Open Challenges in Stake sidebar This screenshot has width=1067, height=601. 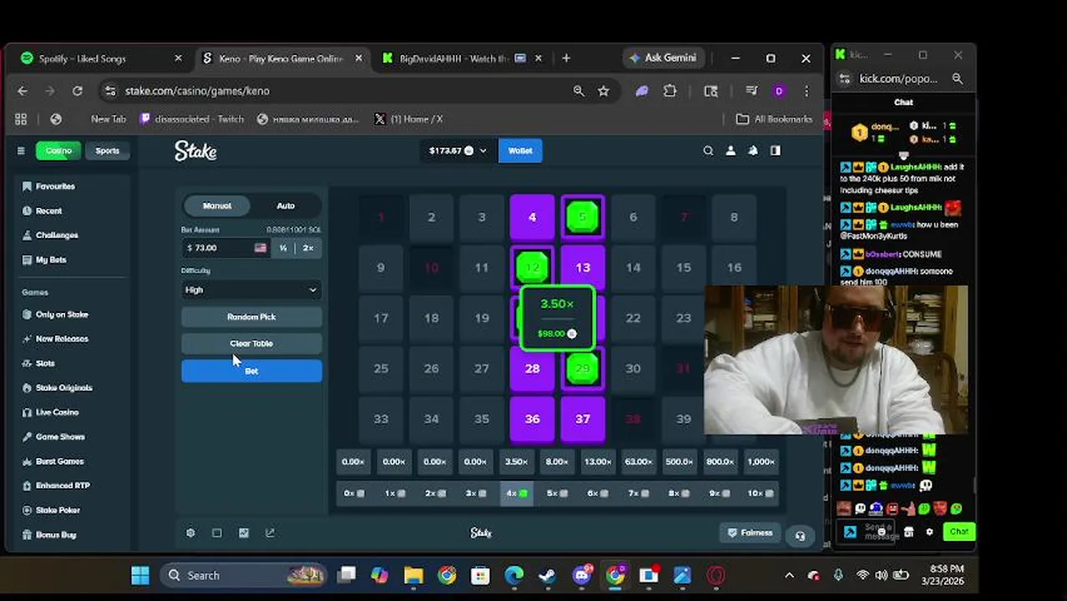57,235
